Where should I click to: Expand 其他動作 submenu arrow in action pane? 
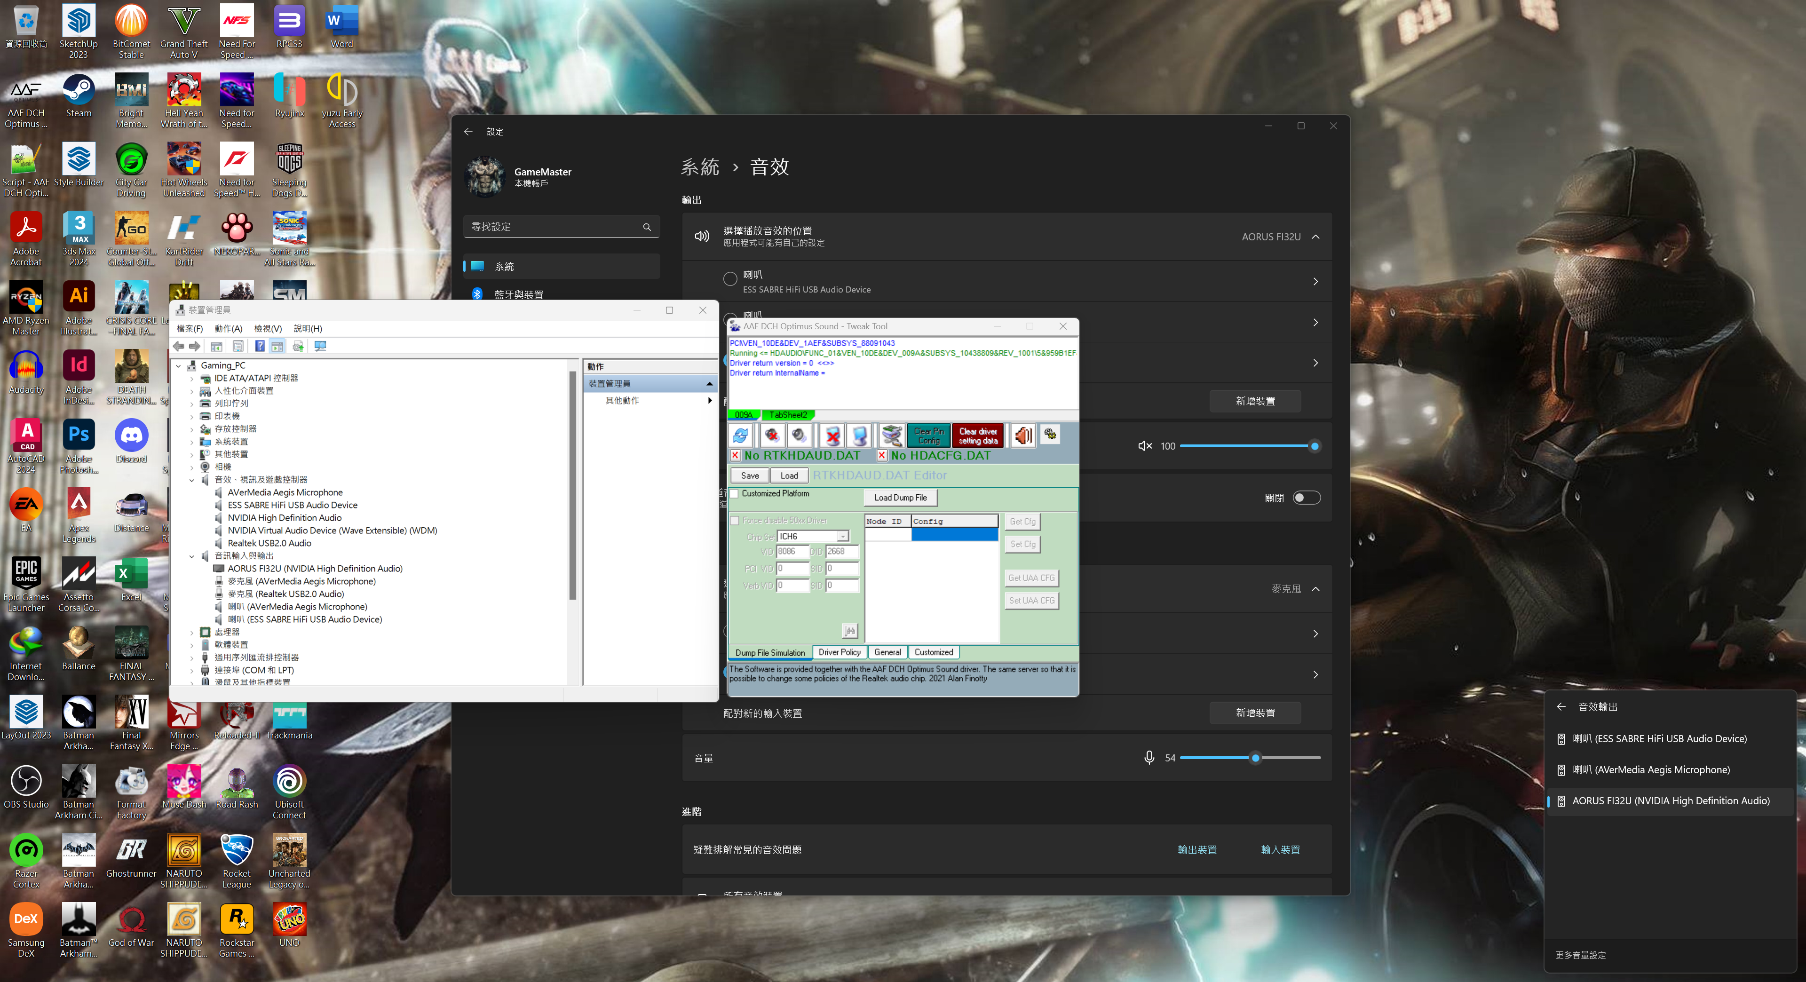pyautogui.click(x=710, y=401)
